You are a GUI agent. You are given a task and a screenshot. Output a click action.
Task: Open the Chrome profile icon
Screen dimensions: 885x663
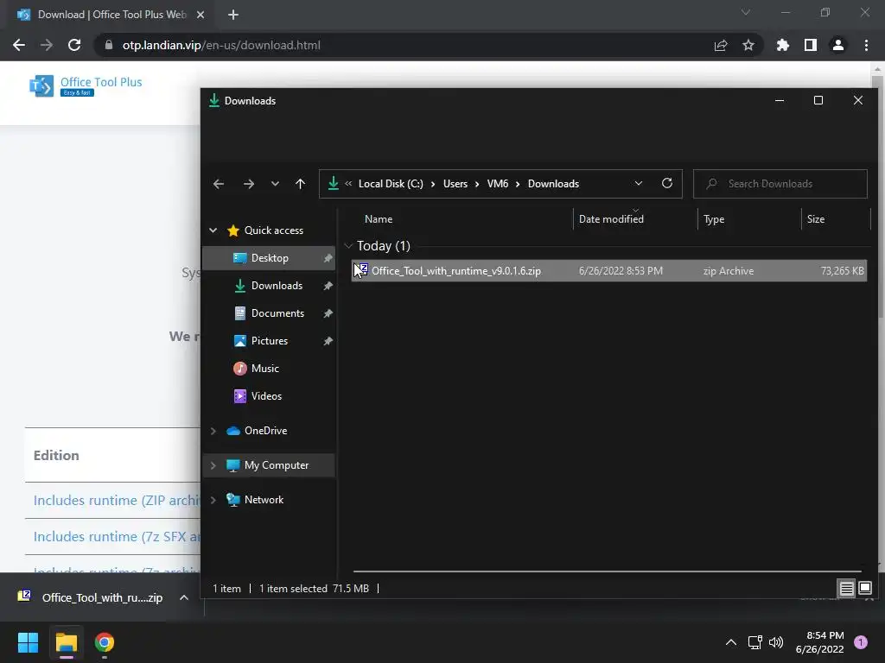pyautogui.click(x=838, y=45)
